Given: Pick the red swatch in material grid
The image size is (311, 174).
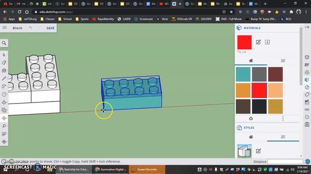Looking at the screenshot, I should click(259, 90).
